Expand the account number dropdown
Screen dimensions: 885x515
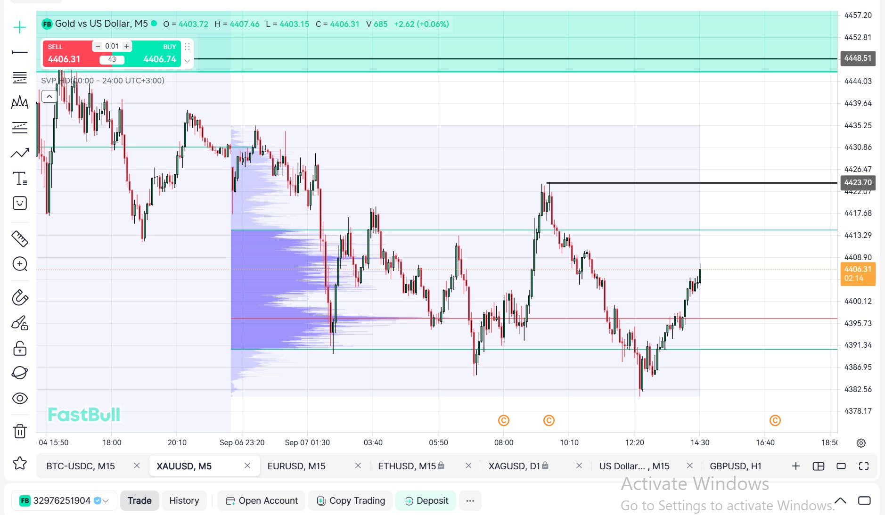106,501
